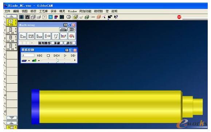Click the green stacked solids toolbar icon

coord(87,17)
